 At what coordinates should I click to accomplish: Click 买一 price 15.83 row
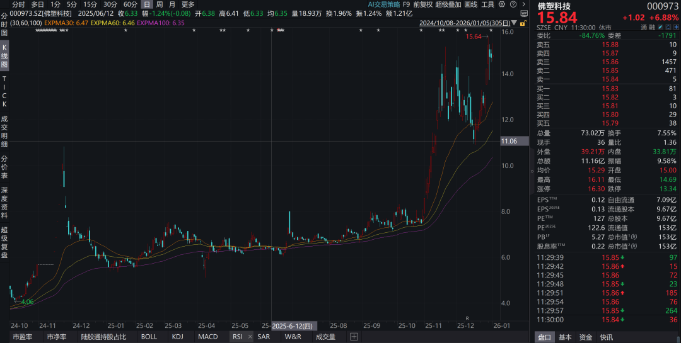tap(607, 89)
